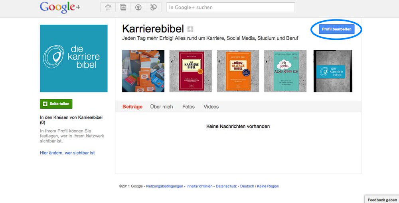Open the Photos icon in top toolbar
Image resolution: width=399 pixels, height=203 pixels.
[x=123, y=7]
